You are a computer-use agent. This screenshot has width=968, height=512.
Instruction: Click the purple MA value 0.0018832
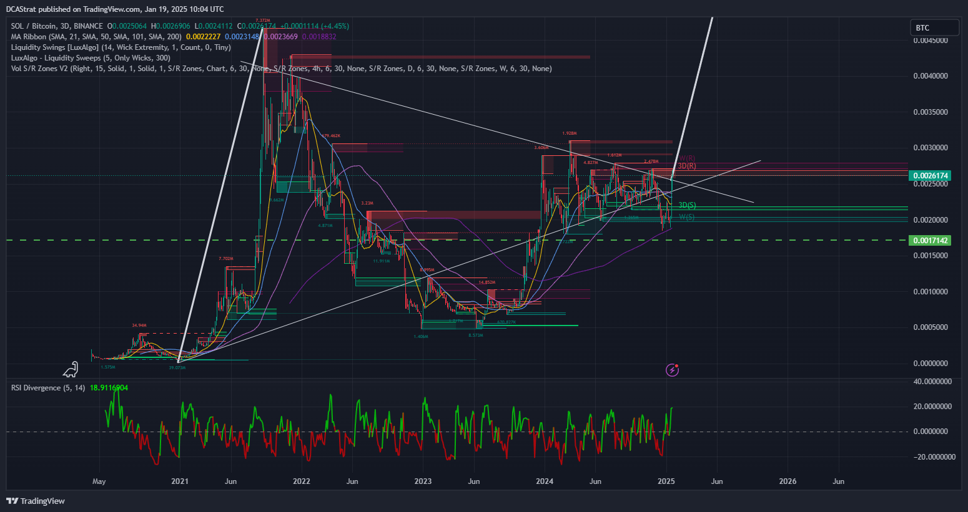click(x=319, y=37)
